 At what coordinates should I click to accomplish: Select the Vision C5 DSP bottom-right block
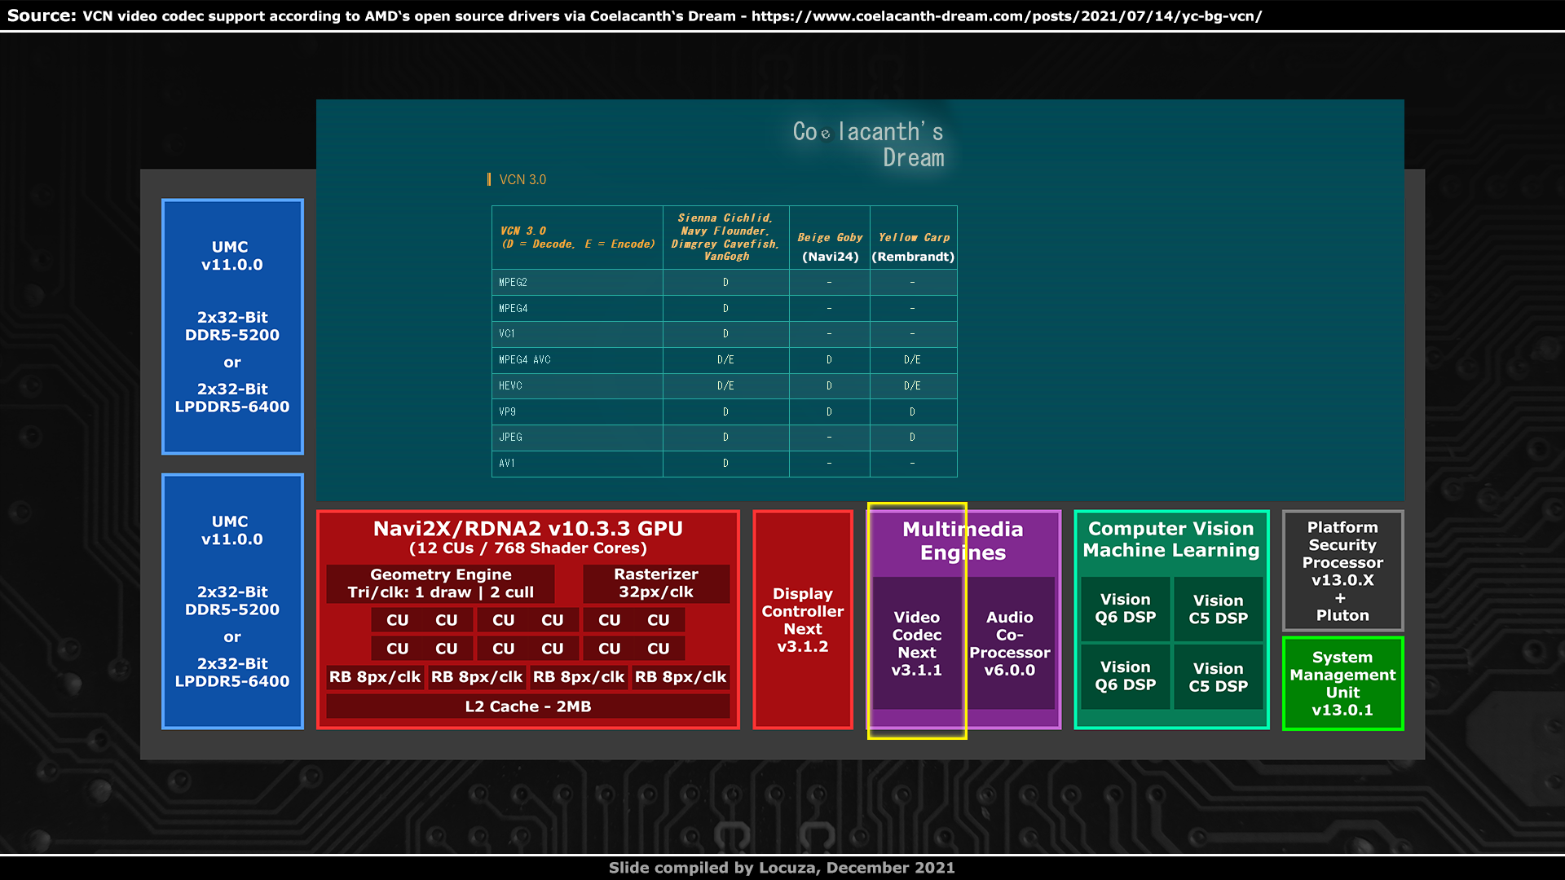click(1218, 677)
